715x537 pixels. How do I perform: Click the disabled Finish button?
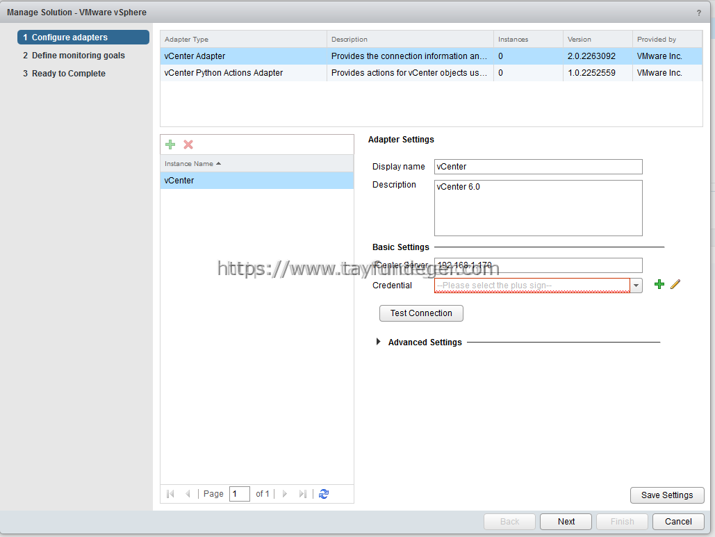point(622,522)
